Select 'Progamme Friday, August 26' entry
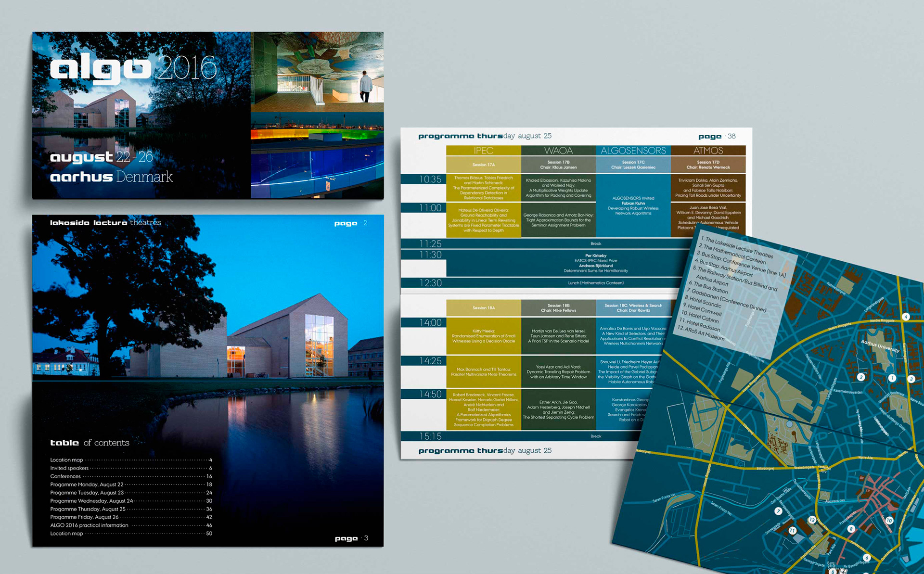Screen dimensions: 924x574 click(131, 517)
